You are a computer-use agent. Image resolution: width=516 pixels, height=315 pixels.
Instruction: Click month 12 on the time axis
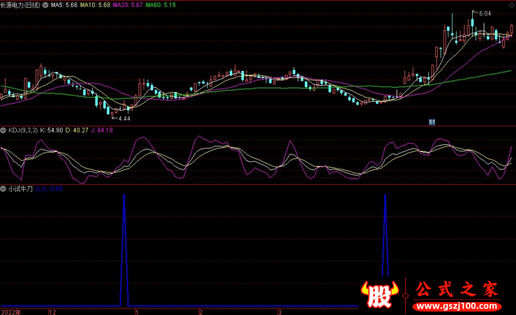[x=52, y=311]
